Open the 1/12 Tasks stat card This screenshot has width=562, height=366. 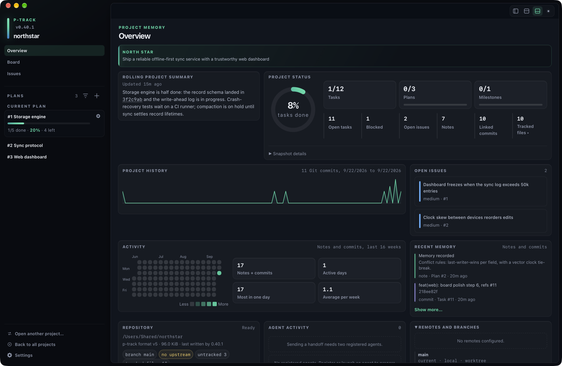[x=360, y=95]
